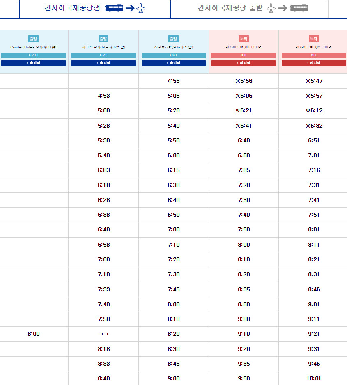347x385 pixels.
Task: Select the 5:05 departure time
Action: (174, 96)
